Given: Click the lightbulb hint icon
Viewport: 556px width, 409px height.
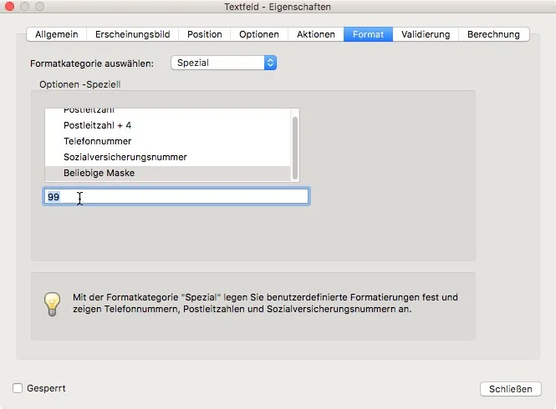Looking at the screenshot, I should [x=52, y=304].
